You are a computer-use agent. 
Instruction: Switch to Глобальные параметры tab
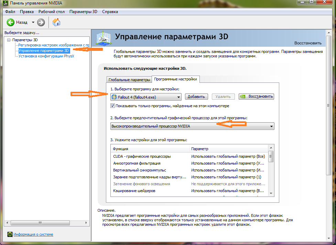129,80
